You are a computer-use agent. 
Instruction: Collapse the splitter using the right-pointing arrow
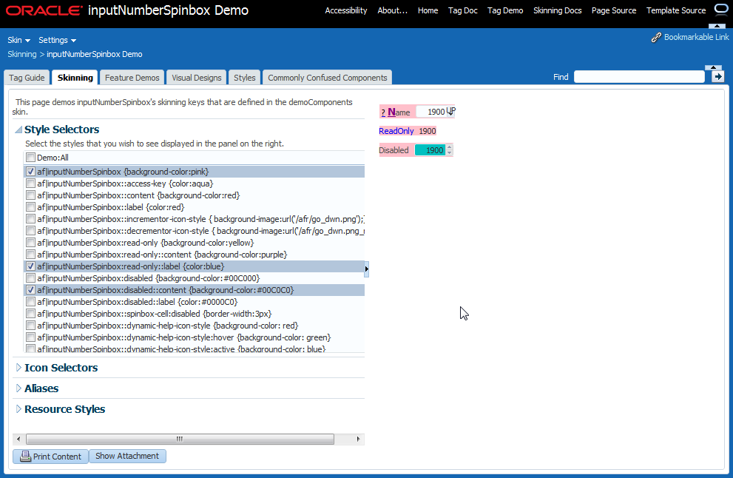pyautogui.click(x=367, y=269)
